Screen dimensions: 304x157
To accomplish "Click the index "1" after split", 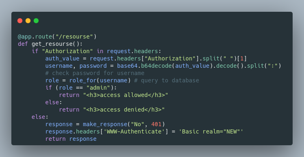I will 241,58.
